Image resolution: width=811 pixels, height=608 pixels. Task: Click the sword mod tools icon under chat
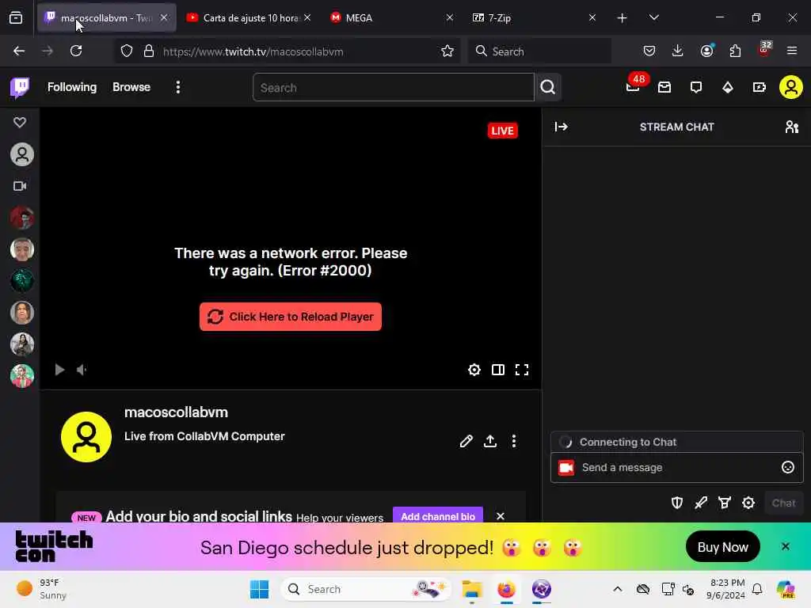(701, 503)
